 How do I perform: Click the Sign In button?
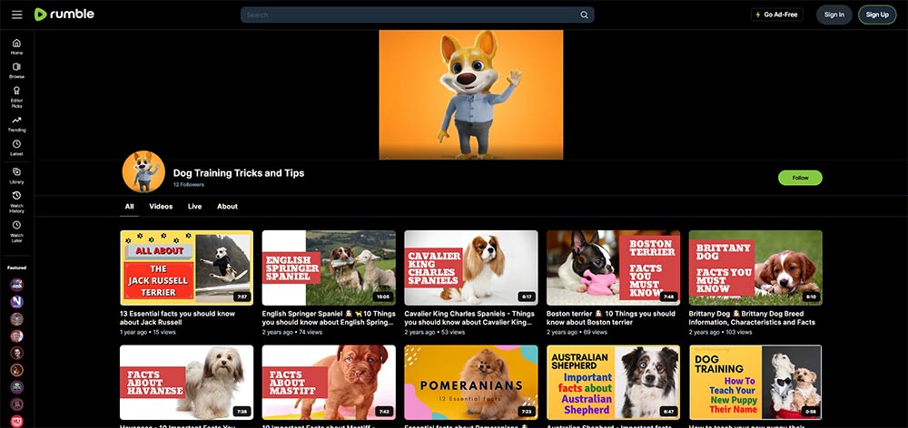[x=834, y=15]
